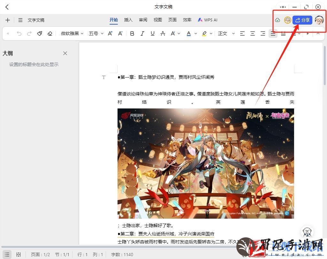
Task: Check cloud sync status icon
Action: (x=278, y=20)
